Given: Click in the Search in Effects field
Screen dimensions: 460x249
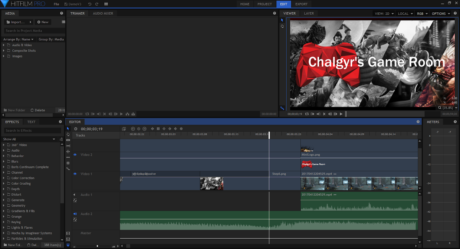Looking at the screenshot, I should click(33, 131).
